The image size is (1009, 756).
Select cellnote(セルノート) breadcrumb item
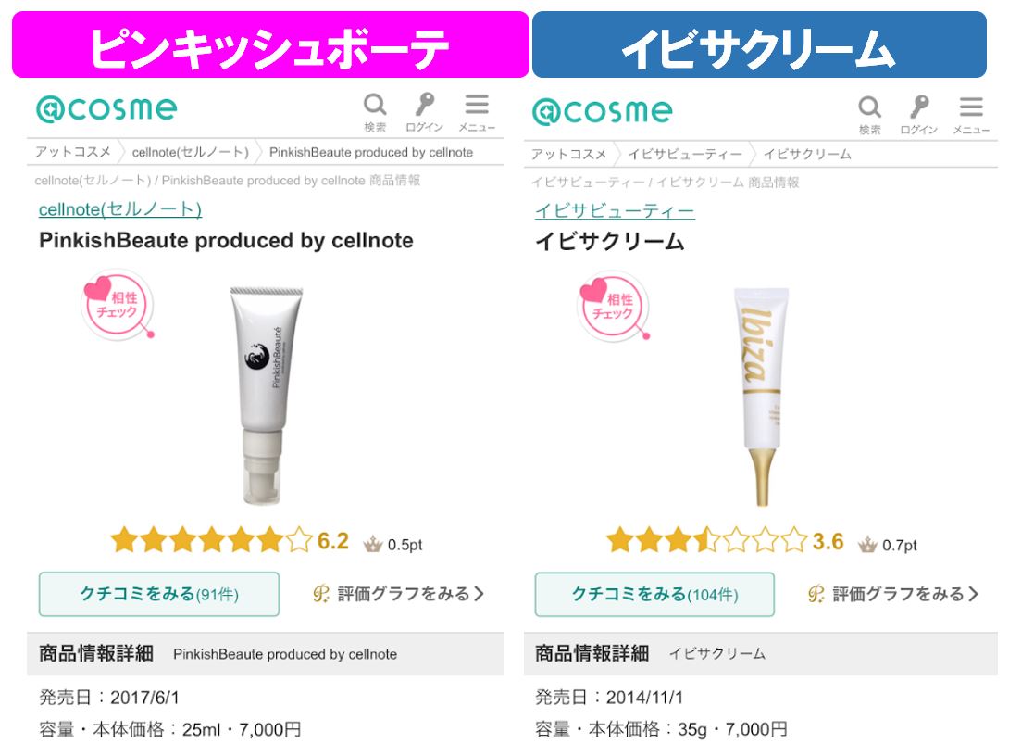(191, 153)
